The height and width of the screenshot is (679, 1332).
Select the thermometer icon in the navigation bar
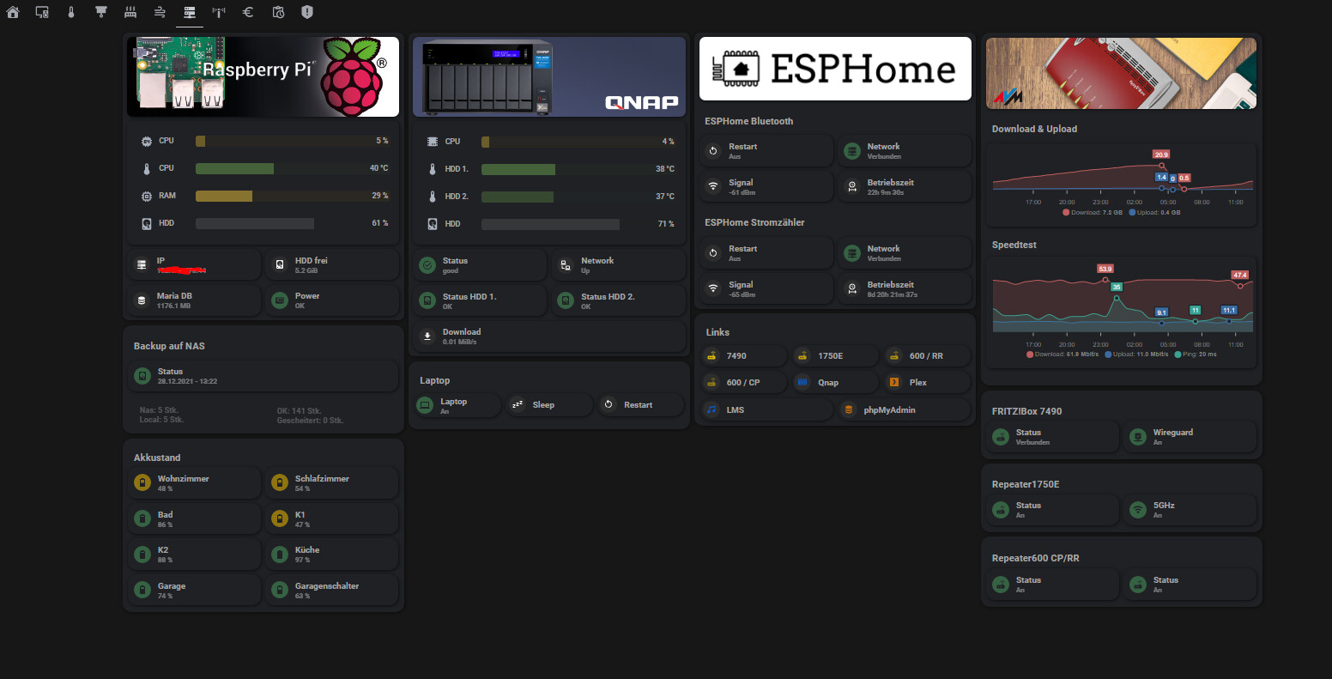(x=71, y=12)
